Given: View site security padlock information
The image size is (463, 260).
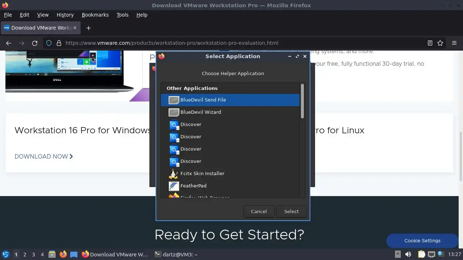Looking at the screenshot, I should click(x=59, y=43).
